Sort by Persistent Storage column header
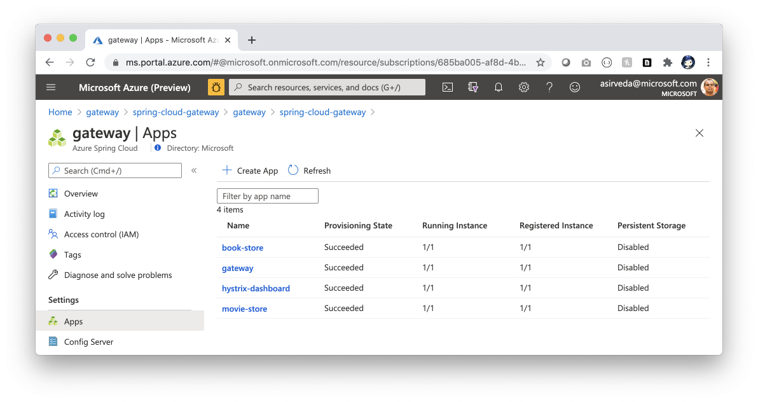Viewport: 758px width, 402px height. point(651,225)
